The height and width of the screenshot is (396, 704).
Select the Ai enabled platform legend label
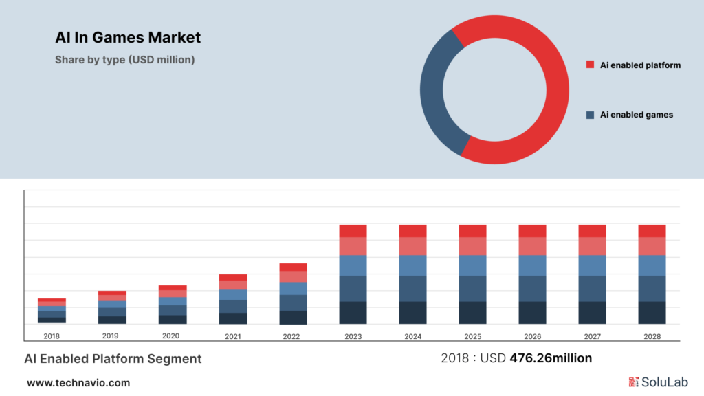pos(640,65)
